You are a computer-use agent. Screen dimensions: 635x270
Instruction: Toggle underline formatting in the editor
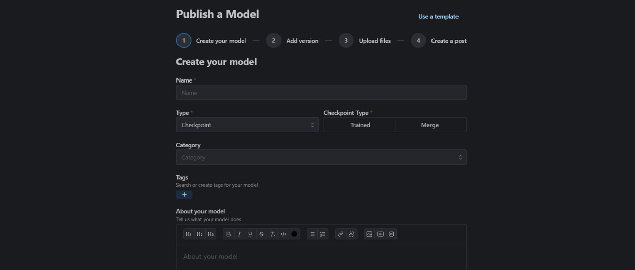coord(250,234)
